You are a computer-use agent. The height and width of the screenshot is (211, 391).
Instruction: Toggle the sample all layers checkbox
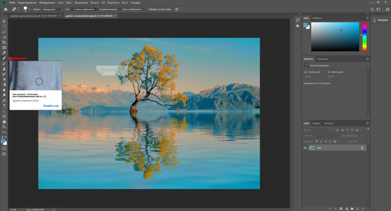tap(148, 9)
